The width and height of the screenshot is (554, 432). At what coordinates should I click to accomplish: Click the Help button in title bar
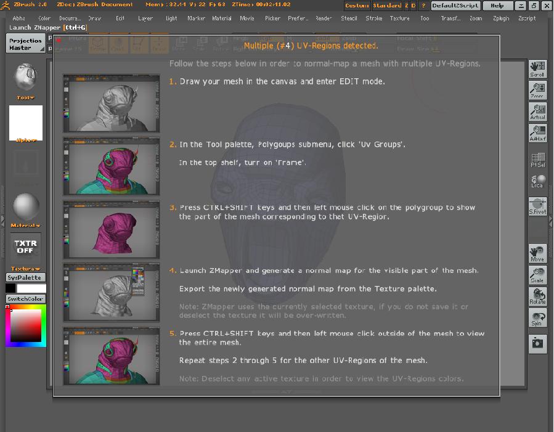click(497, 6)
